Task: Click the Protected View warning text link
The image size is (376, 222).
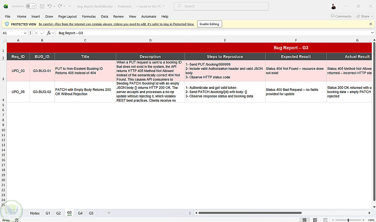Action: [x=116, y=24]
